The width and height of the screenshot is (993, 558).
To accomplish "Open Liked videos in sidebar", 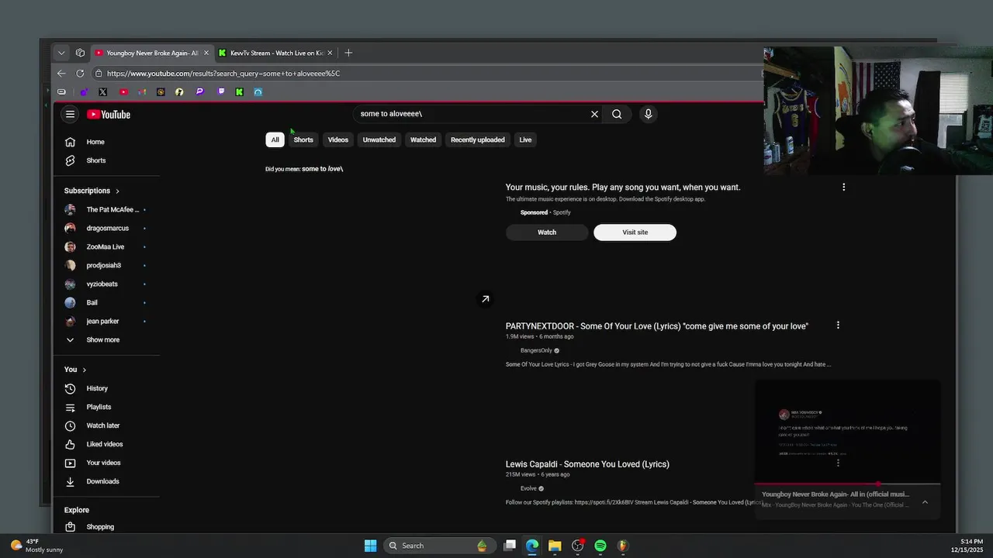I will click(106, 444).
